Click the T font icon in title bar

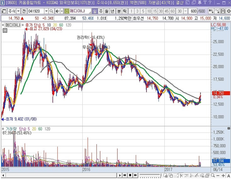click(x=205, y=3)
